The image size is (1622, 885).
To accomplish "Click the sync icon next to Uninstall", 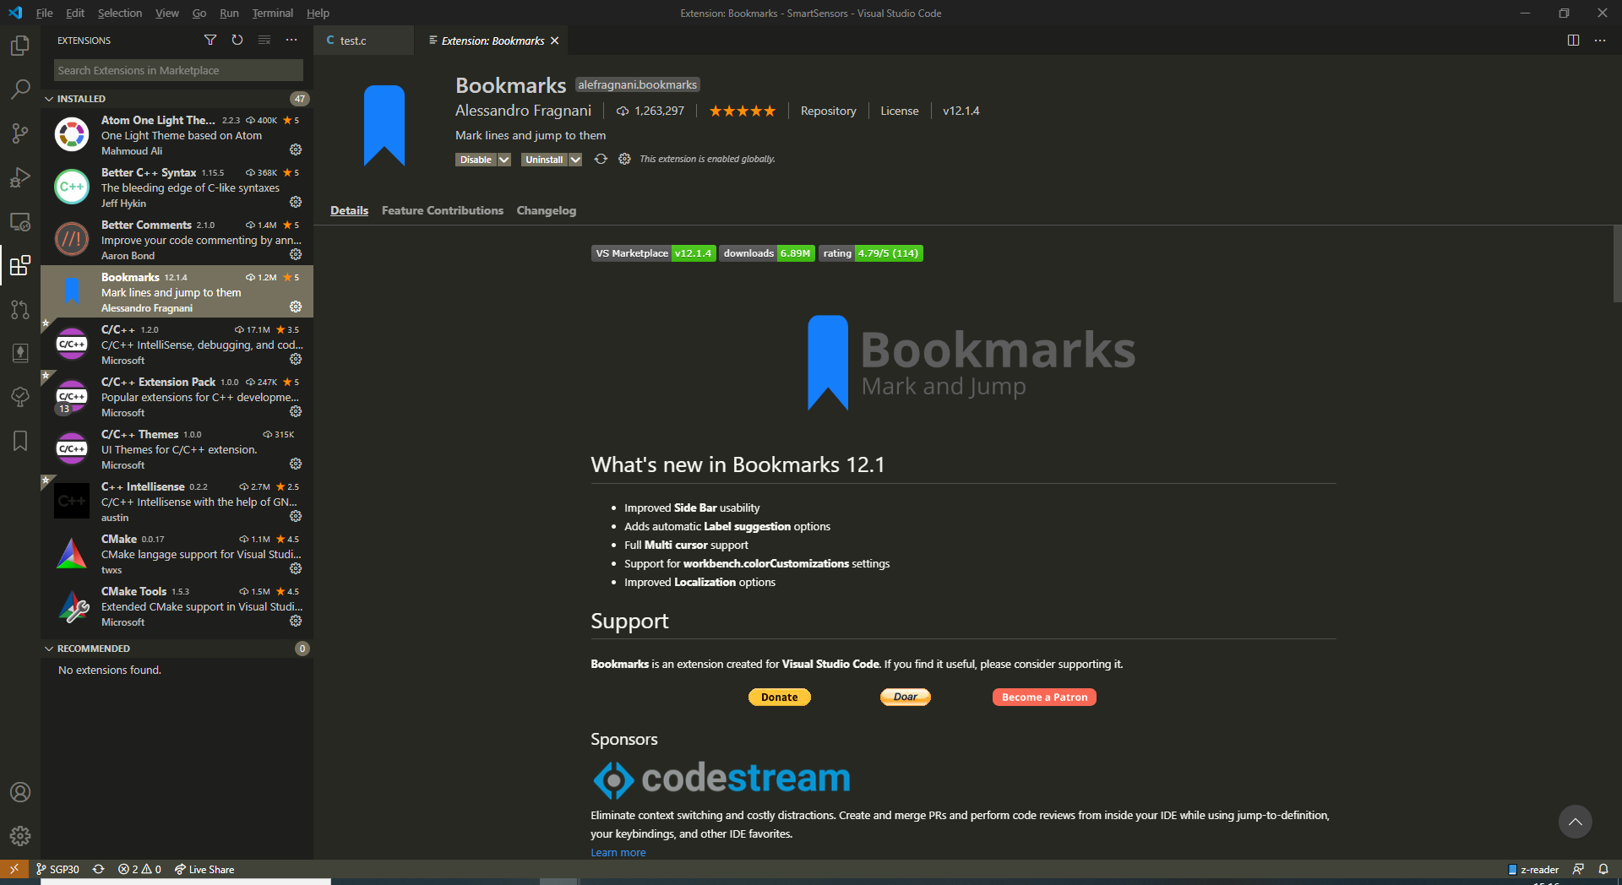I will point(601,159).
